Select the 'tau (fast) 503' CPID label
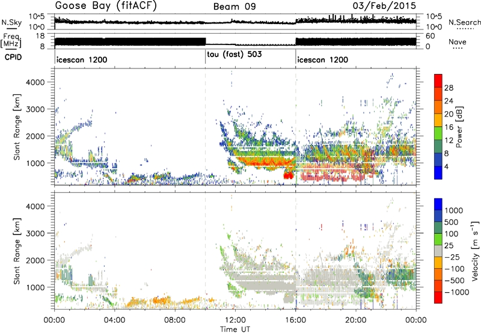Image resolution: width=481 pixels, height=333 pixels. 234,55
